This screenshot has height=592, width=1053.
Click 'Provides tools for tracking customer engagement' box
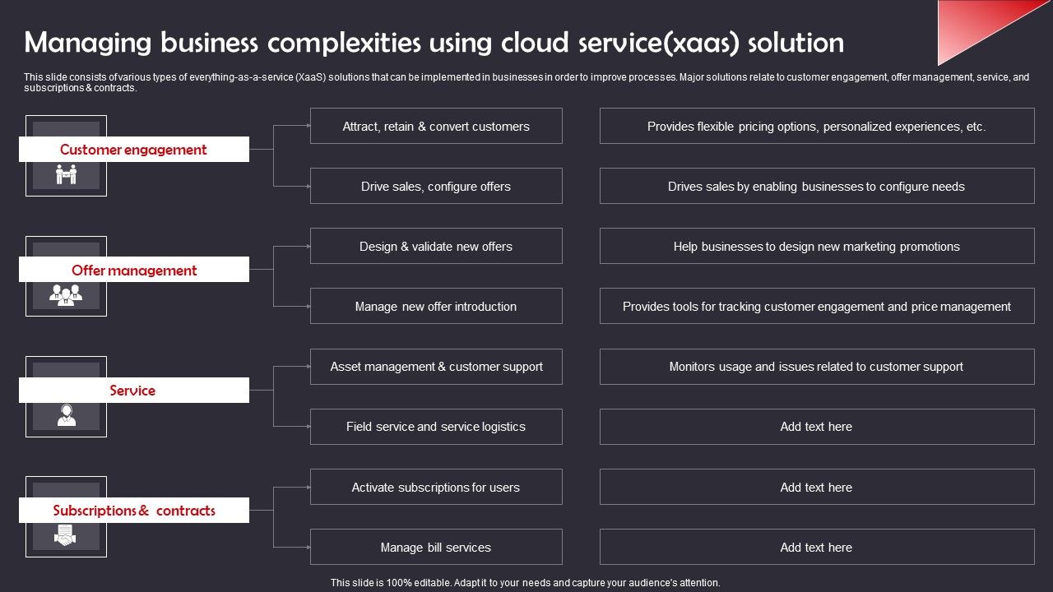(817, 306)
